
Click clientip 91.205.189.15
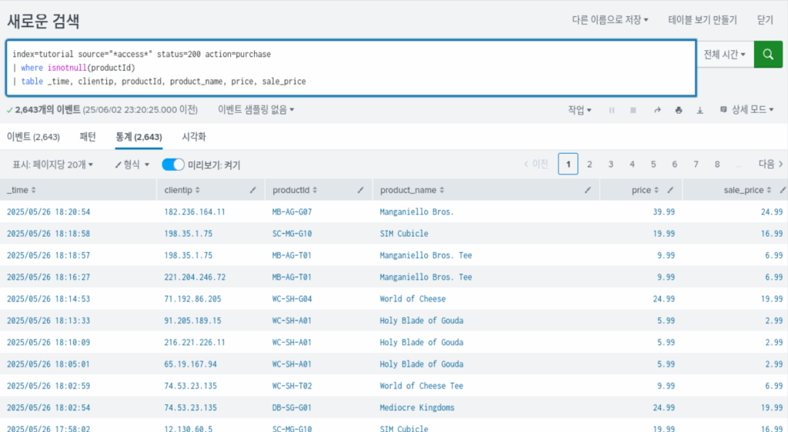pos(192,321)
